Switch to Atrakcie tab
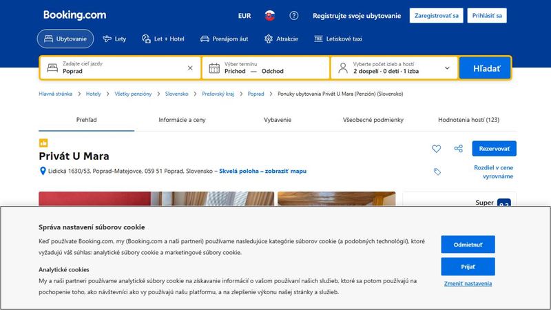 (281, 39)
